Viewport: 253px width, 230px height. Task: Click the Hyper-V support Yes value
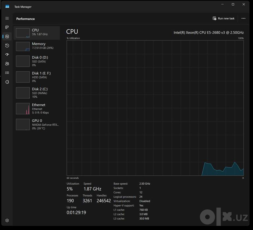(141, 205)
